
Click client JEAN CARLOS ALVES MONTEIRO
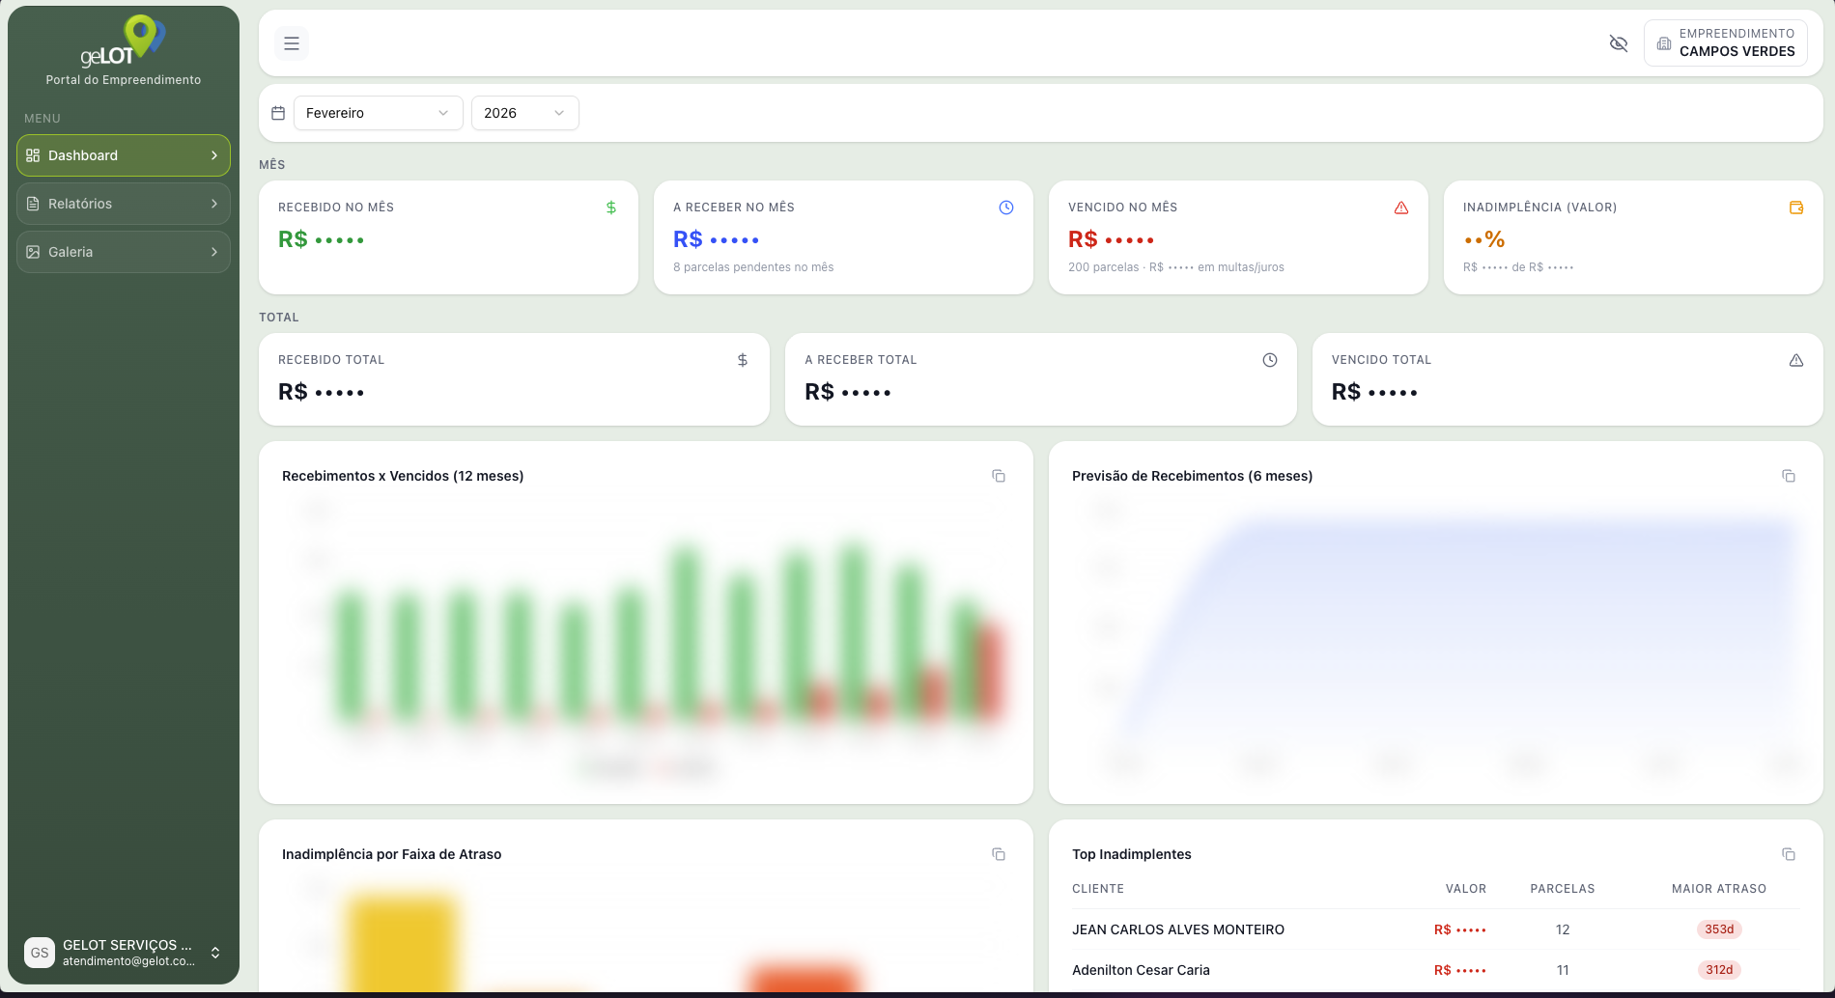1178,929
